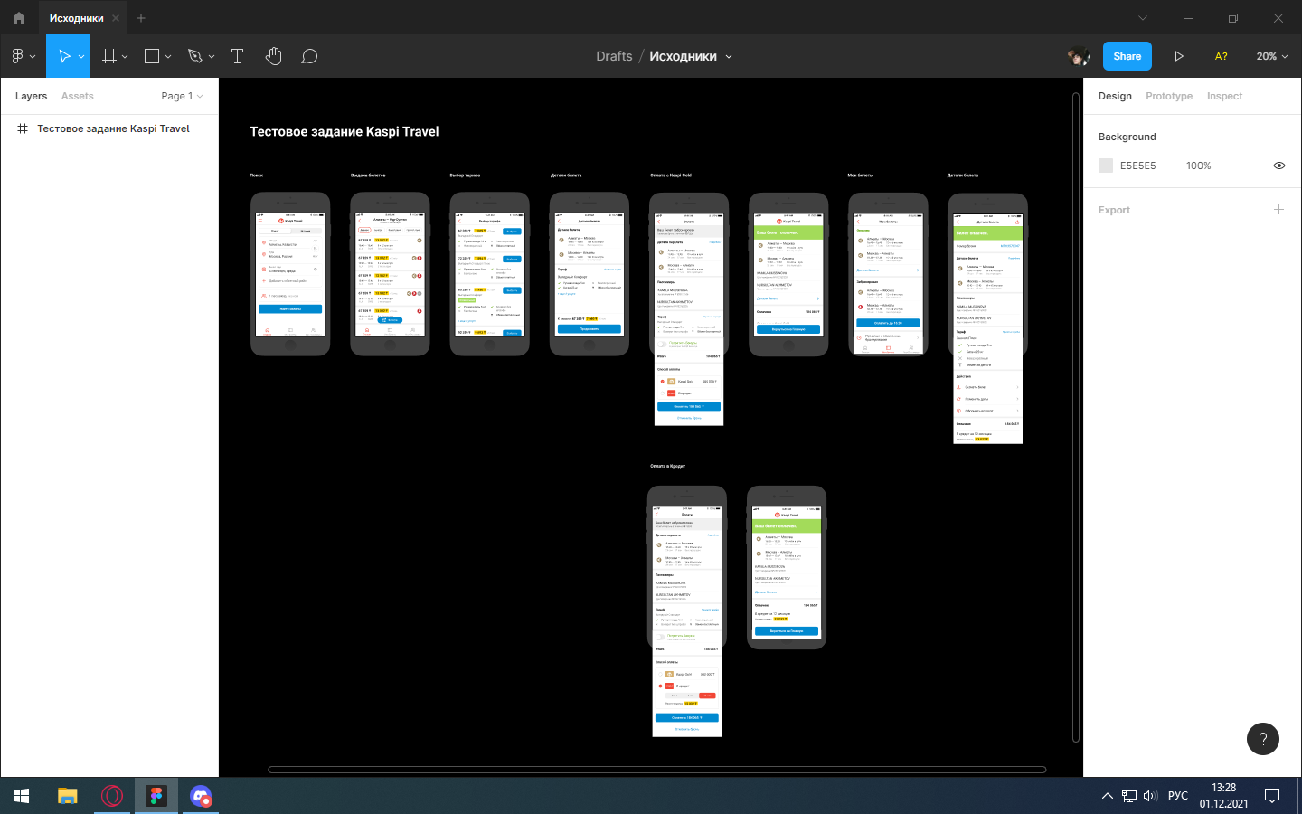Click the vertical canvas scrollbar
1302x814 pixels.
[x=1076, y=416]
